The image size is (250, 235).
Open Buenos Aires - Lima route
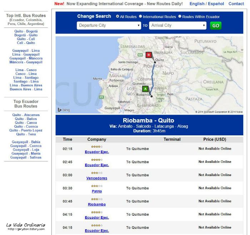click(x=26, y=89)
